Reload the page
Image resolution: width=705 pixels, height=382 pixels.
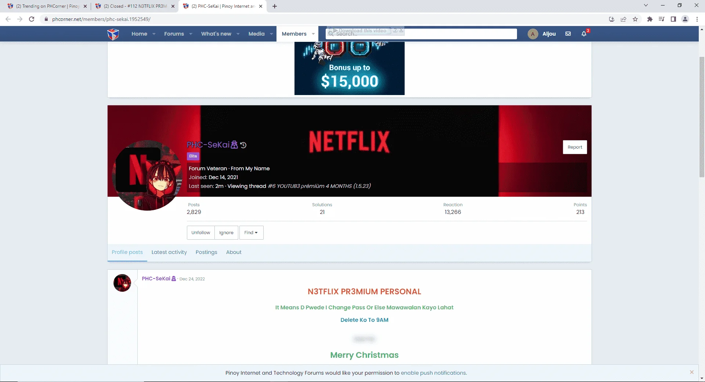[x=32, y=19]
